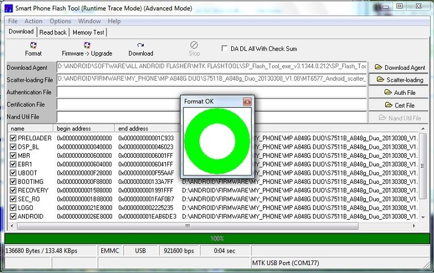Click begin address 0x0000000000F28000

[x=85, y=173]
